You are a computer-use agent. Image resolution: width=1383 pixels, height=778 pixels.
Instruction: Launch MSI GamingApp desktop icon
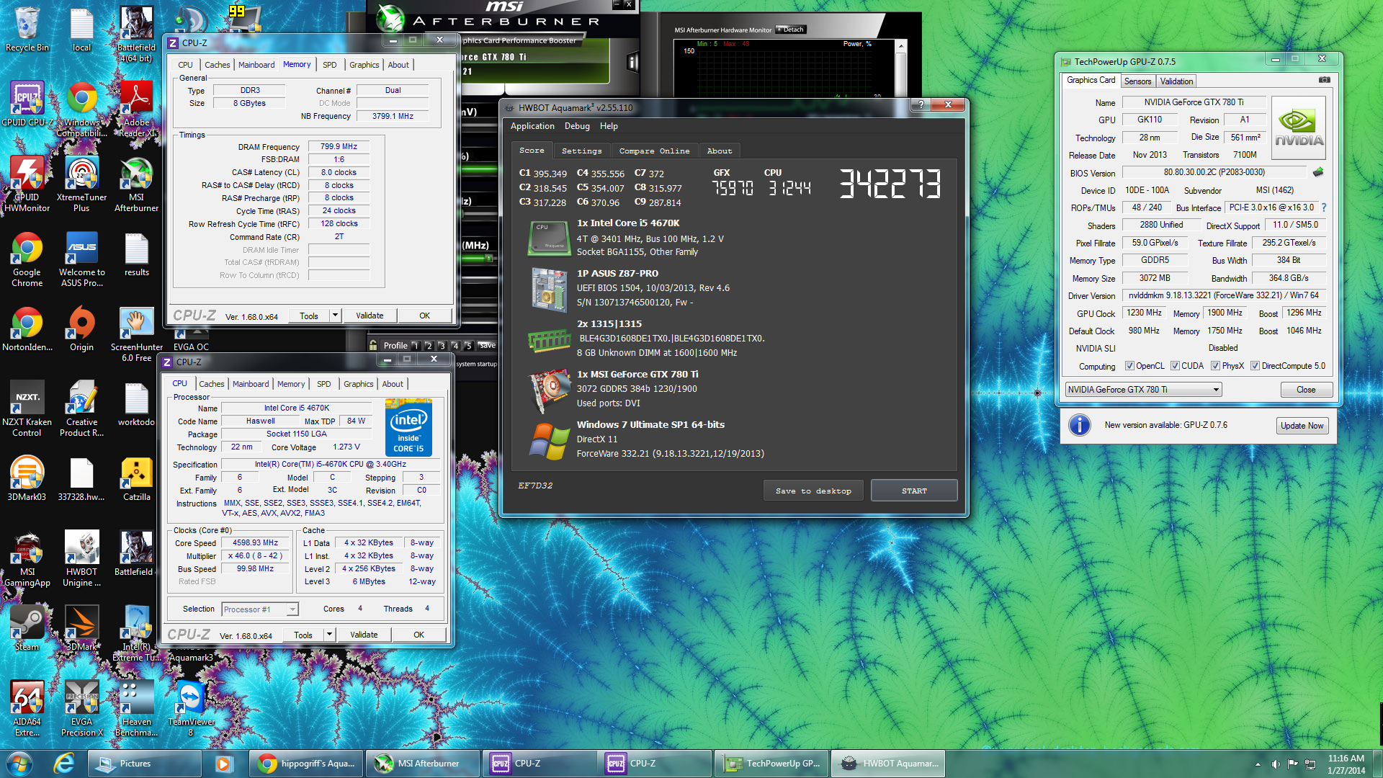click(x=27, y=559)
